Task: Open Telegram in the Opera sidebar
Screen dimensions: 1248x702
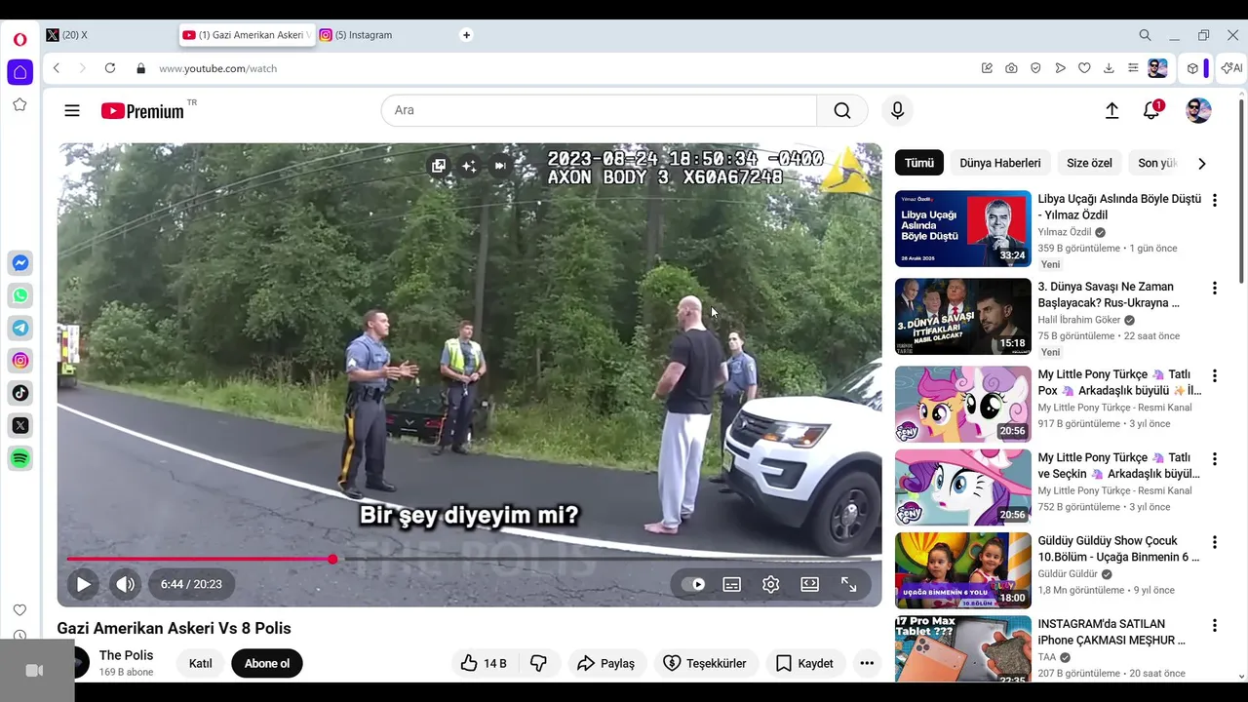Action: [x=20, y=328]
